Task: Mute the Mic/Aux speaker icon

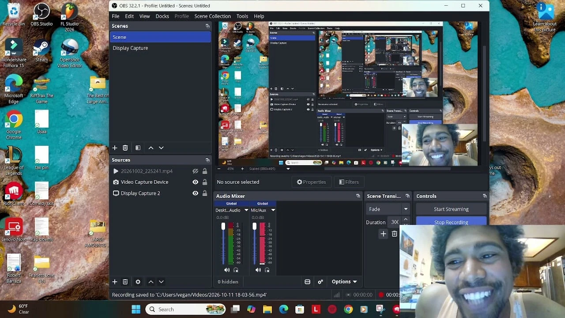Action: (x=258, y=270)
